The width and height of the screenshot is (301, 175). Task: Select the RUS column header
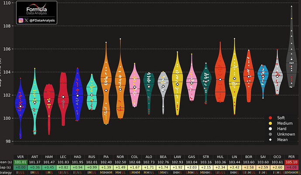click(92, 157)
